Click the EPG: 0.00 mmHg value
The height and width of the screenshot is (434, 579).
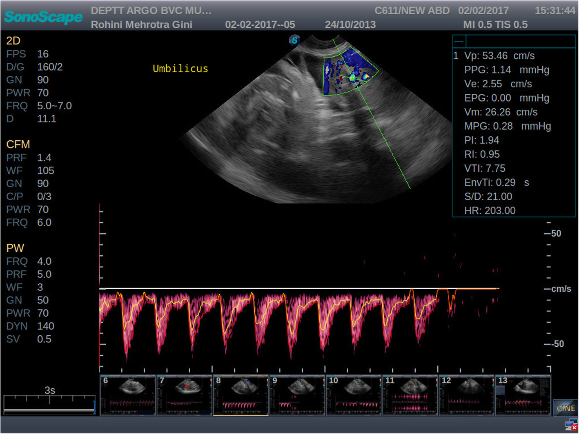click(x=507, y=98)
